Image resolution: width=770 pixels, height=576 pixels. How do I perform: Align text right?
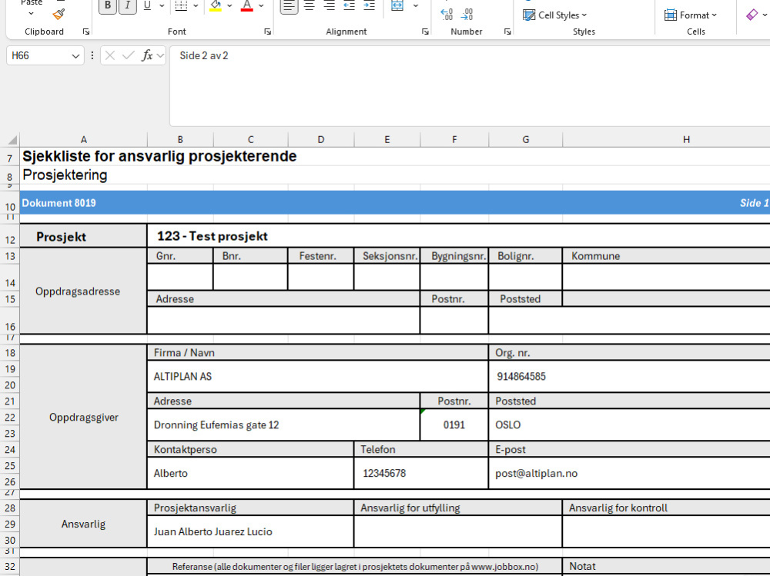coord(330,6)
